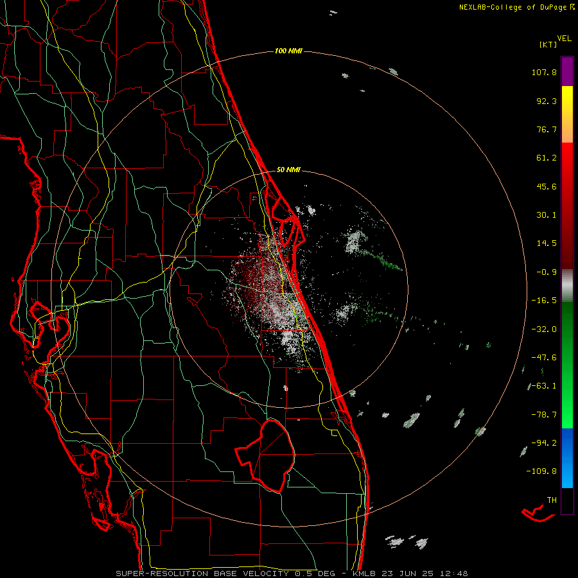Select the -0.9 scale value

pyautogui.click(x=547, y=272)
